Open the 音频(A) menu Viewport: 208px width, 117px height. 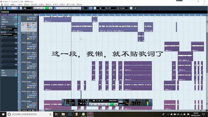27,5
